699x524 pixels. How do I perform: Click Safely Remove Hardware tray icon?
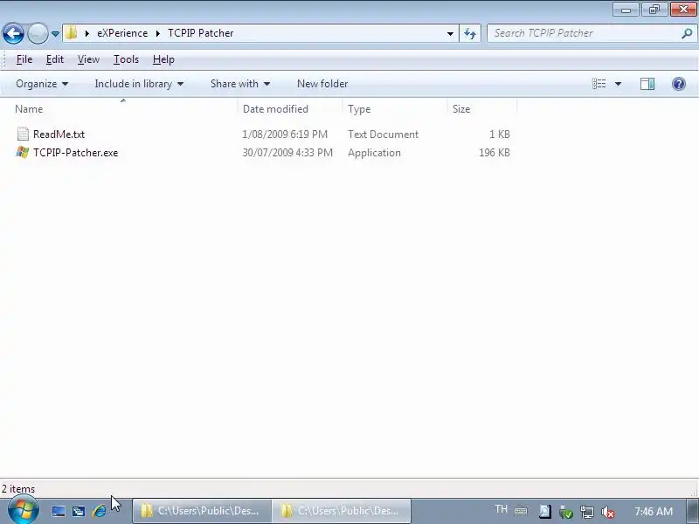coord(565,512)
